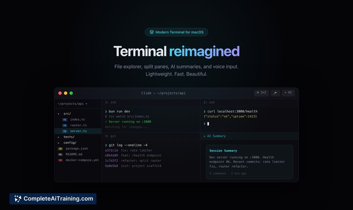353x210 pixels.
Task: Switch to the 1: zsh pane tab
Action: pyautogui.click(x=111, y=102)
